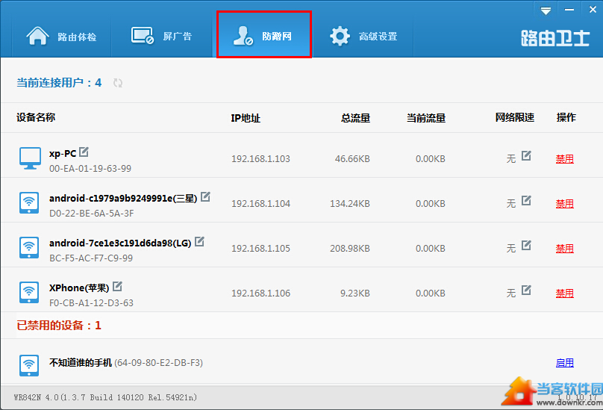Edit speed limit for 192.168.1.105 device

coord(526,246)
